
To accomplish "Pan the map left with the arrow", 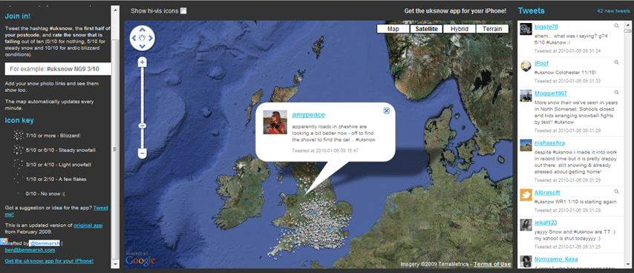I will tap(134, 39).
